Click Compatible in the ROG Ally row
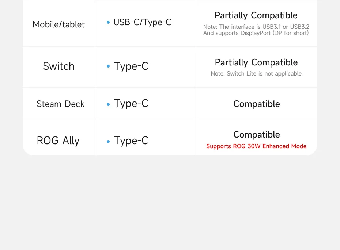Viewport: 340px width, 250px height. [x=256, y=135]
